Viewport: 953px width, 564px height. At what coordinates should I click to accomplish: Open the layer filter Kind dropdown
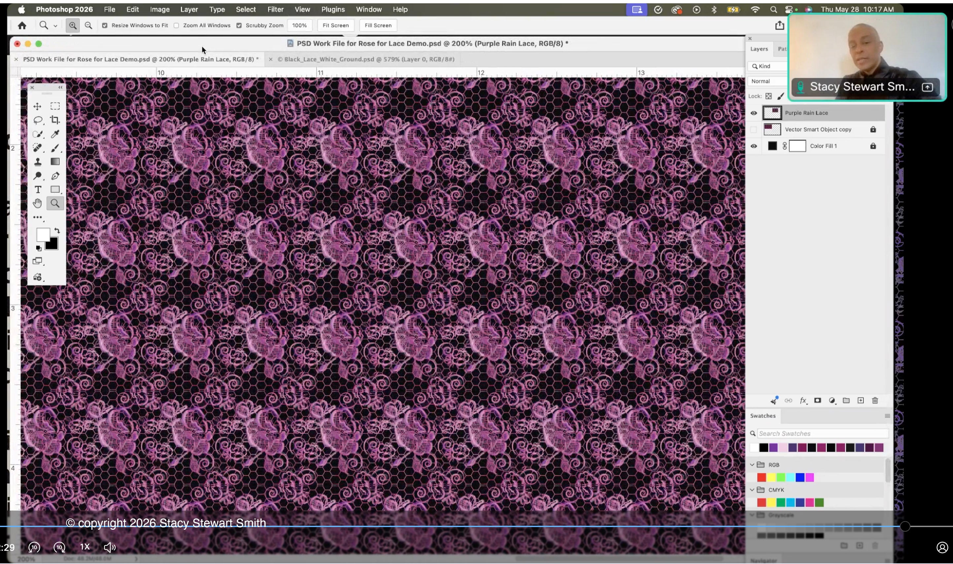click(x=768, y=66)
